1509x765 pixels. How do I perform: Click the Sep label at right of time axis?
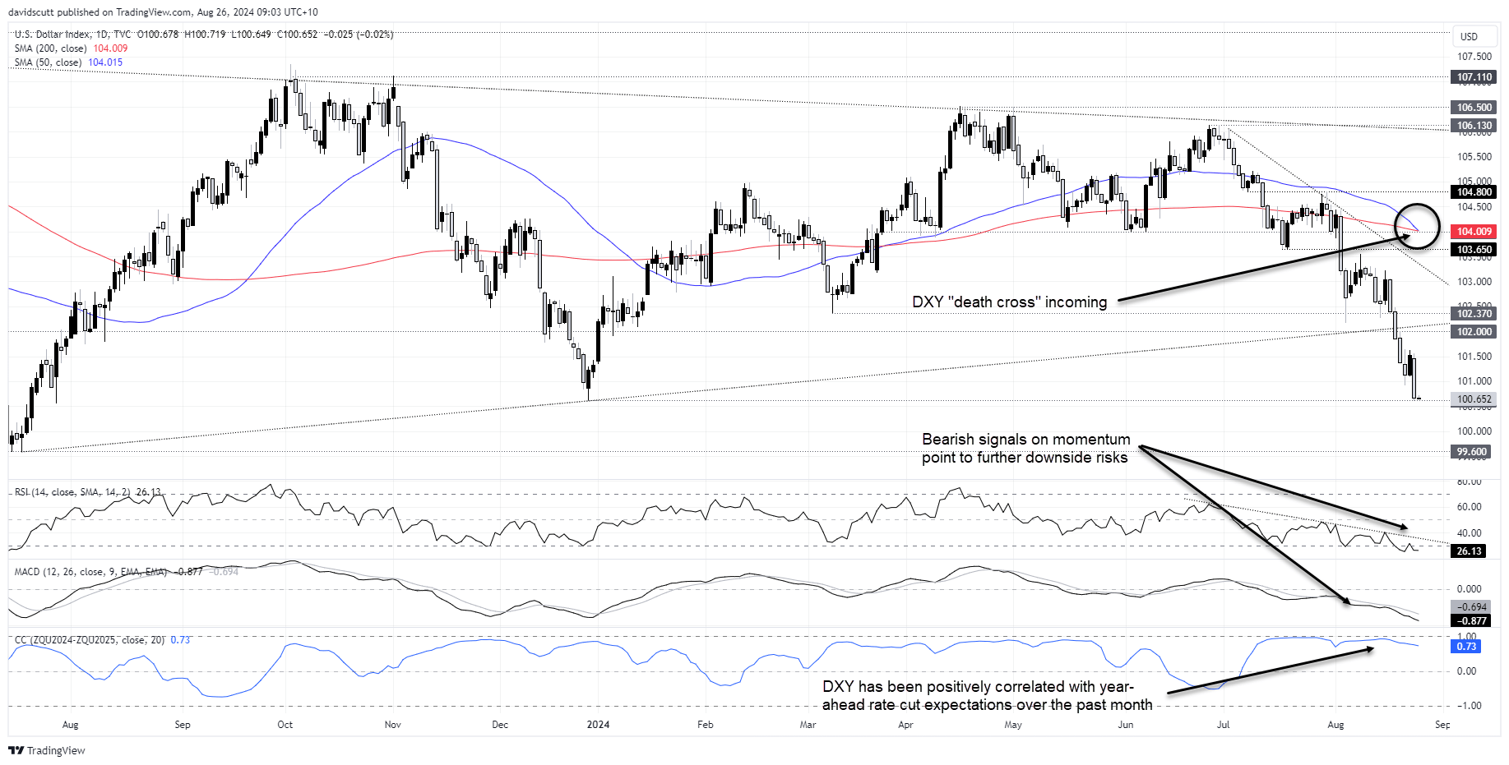pos(1442,725)
